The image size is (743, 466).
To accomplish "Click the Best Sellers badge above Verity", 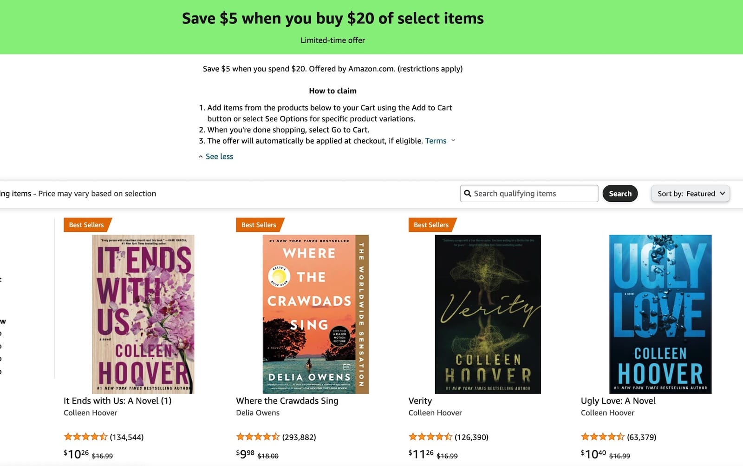I will 431,225.
